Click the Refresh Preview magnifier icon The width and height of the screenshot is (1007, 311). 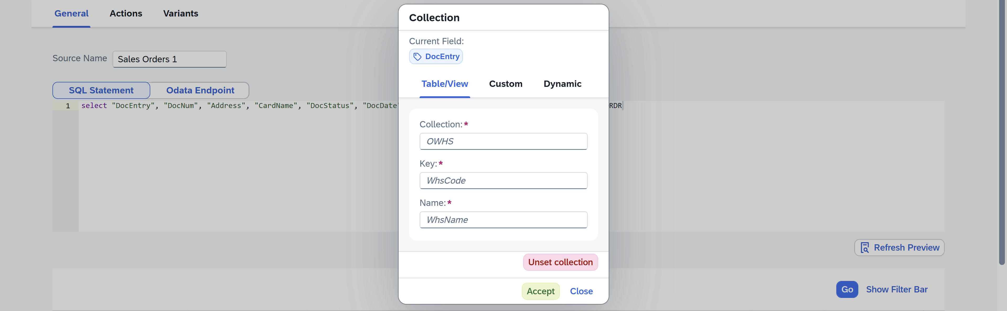865,247
